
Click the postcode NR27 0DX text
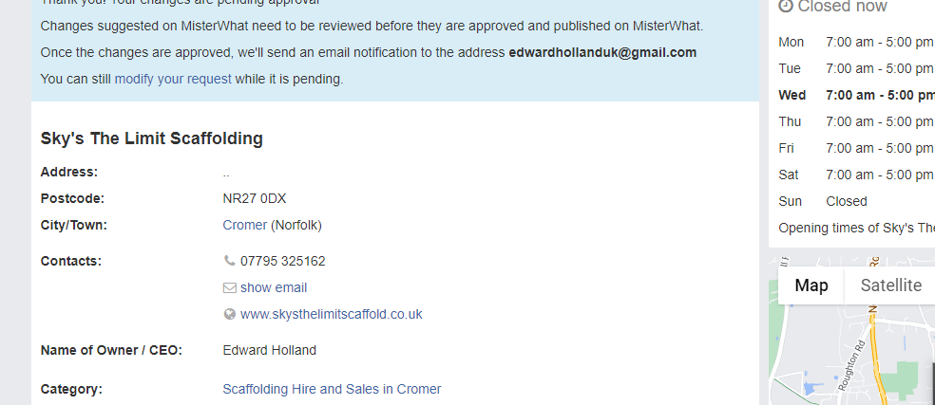tap(254, 198)
